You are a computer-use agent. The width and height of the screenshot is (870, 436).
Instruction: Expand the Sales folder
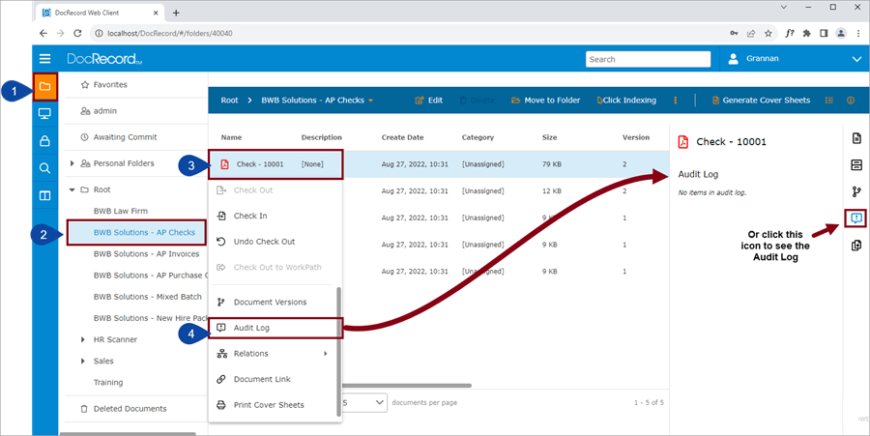point(83,362)
